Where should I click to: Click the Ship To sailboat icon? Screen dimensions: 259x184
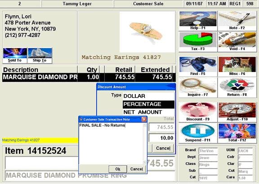(40, 55)
